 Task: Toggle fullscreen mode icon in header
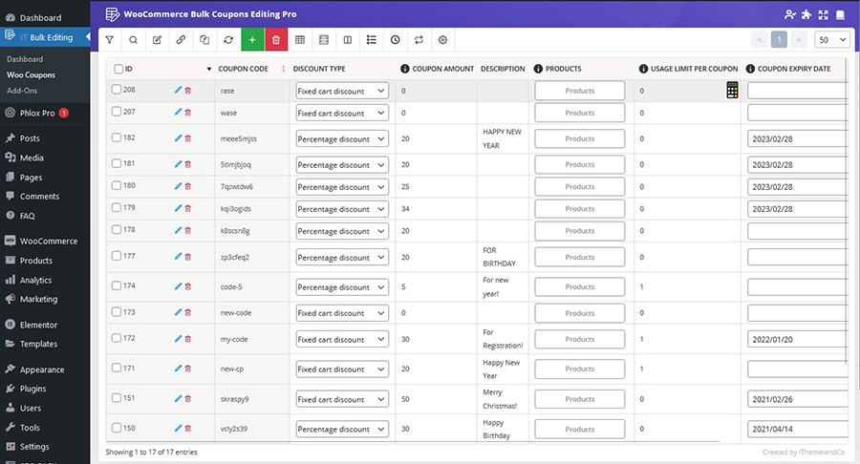coord(824,14)
